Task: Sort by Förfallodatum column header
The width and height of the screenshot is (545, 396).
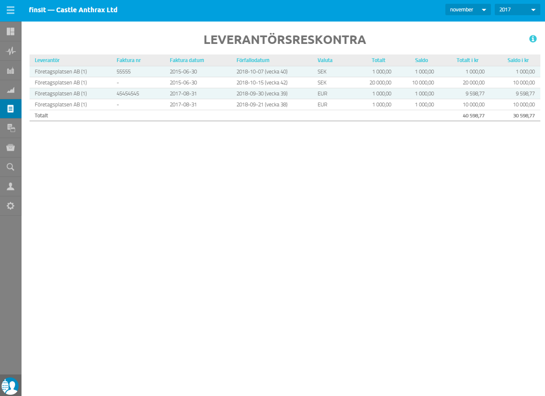Action: click(x=253, y=60)
